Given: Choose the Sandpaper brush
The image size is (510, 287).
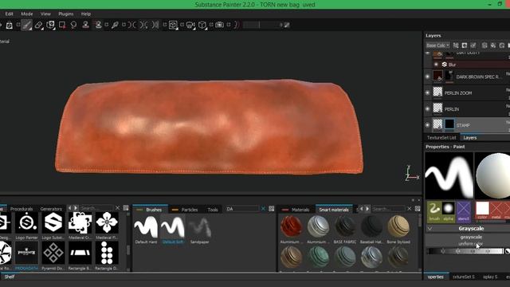Looking at the screenshot, I should [199, 230].
